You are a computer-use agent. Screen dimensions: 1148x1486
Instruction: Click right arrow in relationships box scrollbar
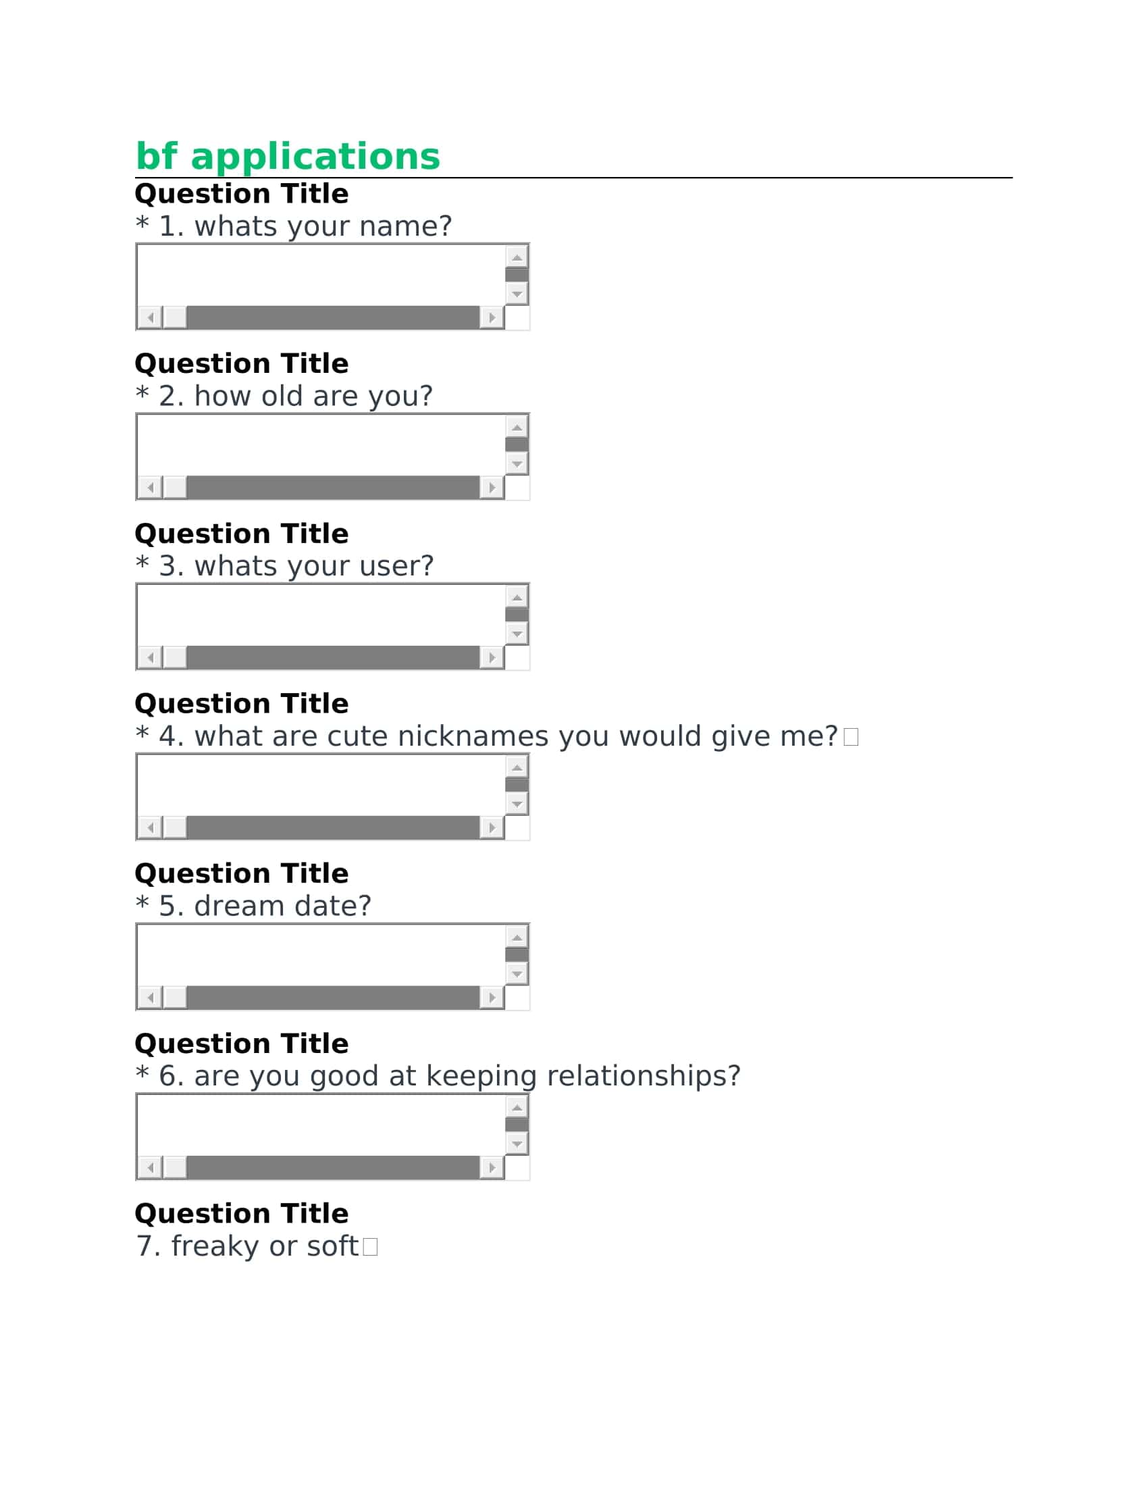click(x=492, y=1168)
